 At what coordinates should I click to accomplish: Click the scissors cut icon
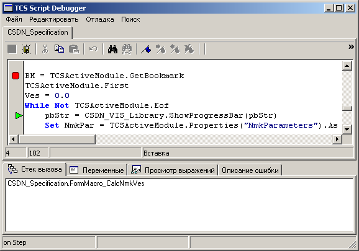click(45, 49)
